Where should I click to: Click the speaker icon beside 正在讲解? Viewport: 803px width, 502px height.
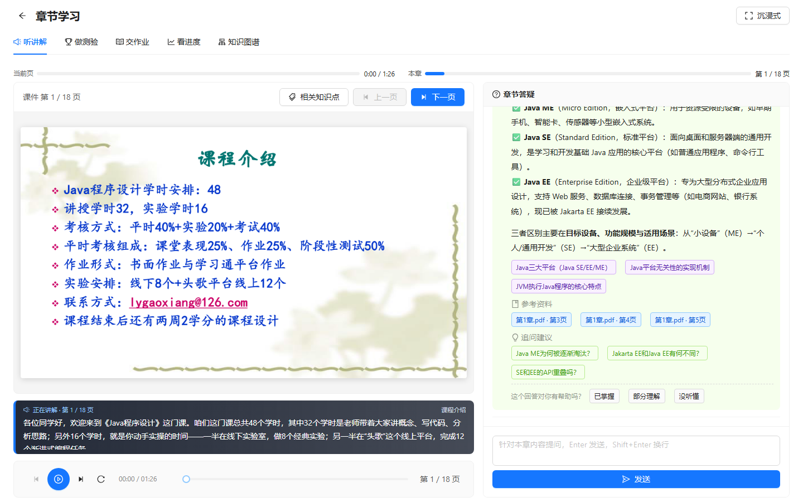coord(26,410)
